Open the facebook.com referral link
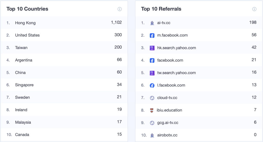263x142 pixels. tap(170, 60)
